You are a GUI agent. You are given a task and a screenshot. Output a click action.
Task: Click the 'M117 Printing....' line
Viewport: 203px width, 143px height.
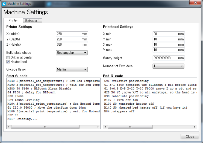(x=22, y=119)
